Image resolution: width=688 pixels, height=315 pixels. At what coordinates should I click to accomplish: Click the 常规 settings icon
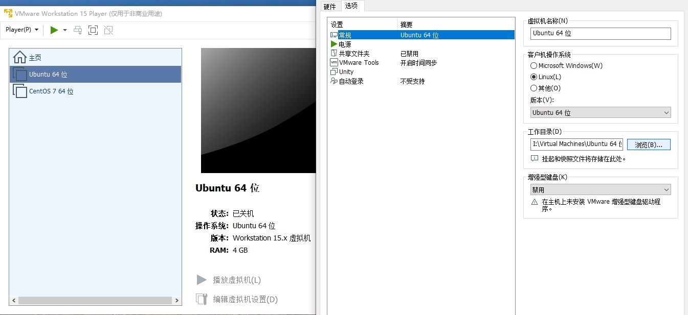click(334, 35)
